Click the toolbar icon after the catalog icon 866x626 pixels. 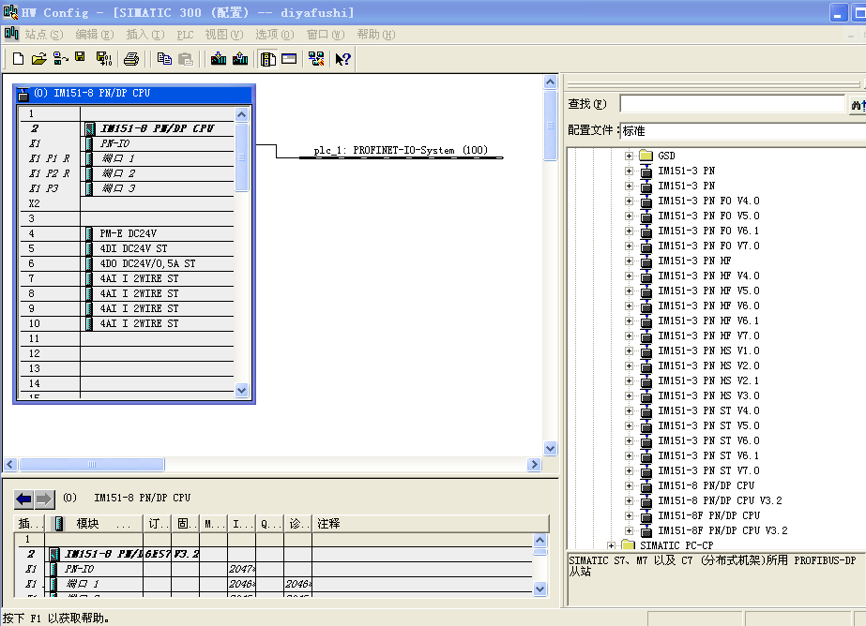[x=289, y=58]
